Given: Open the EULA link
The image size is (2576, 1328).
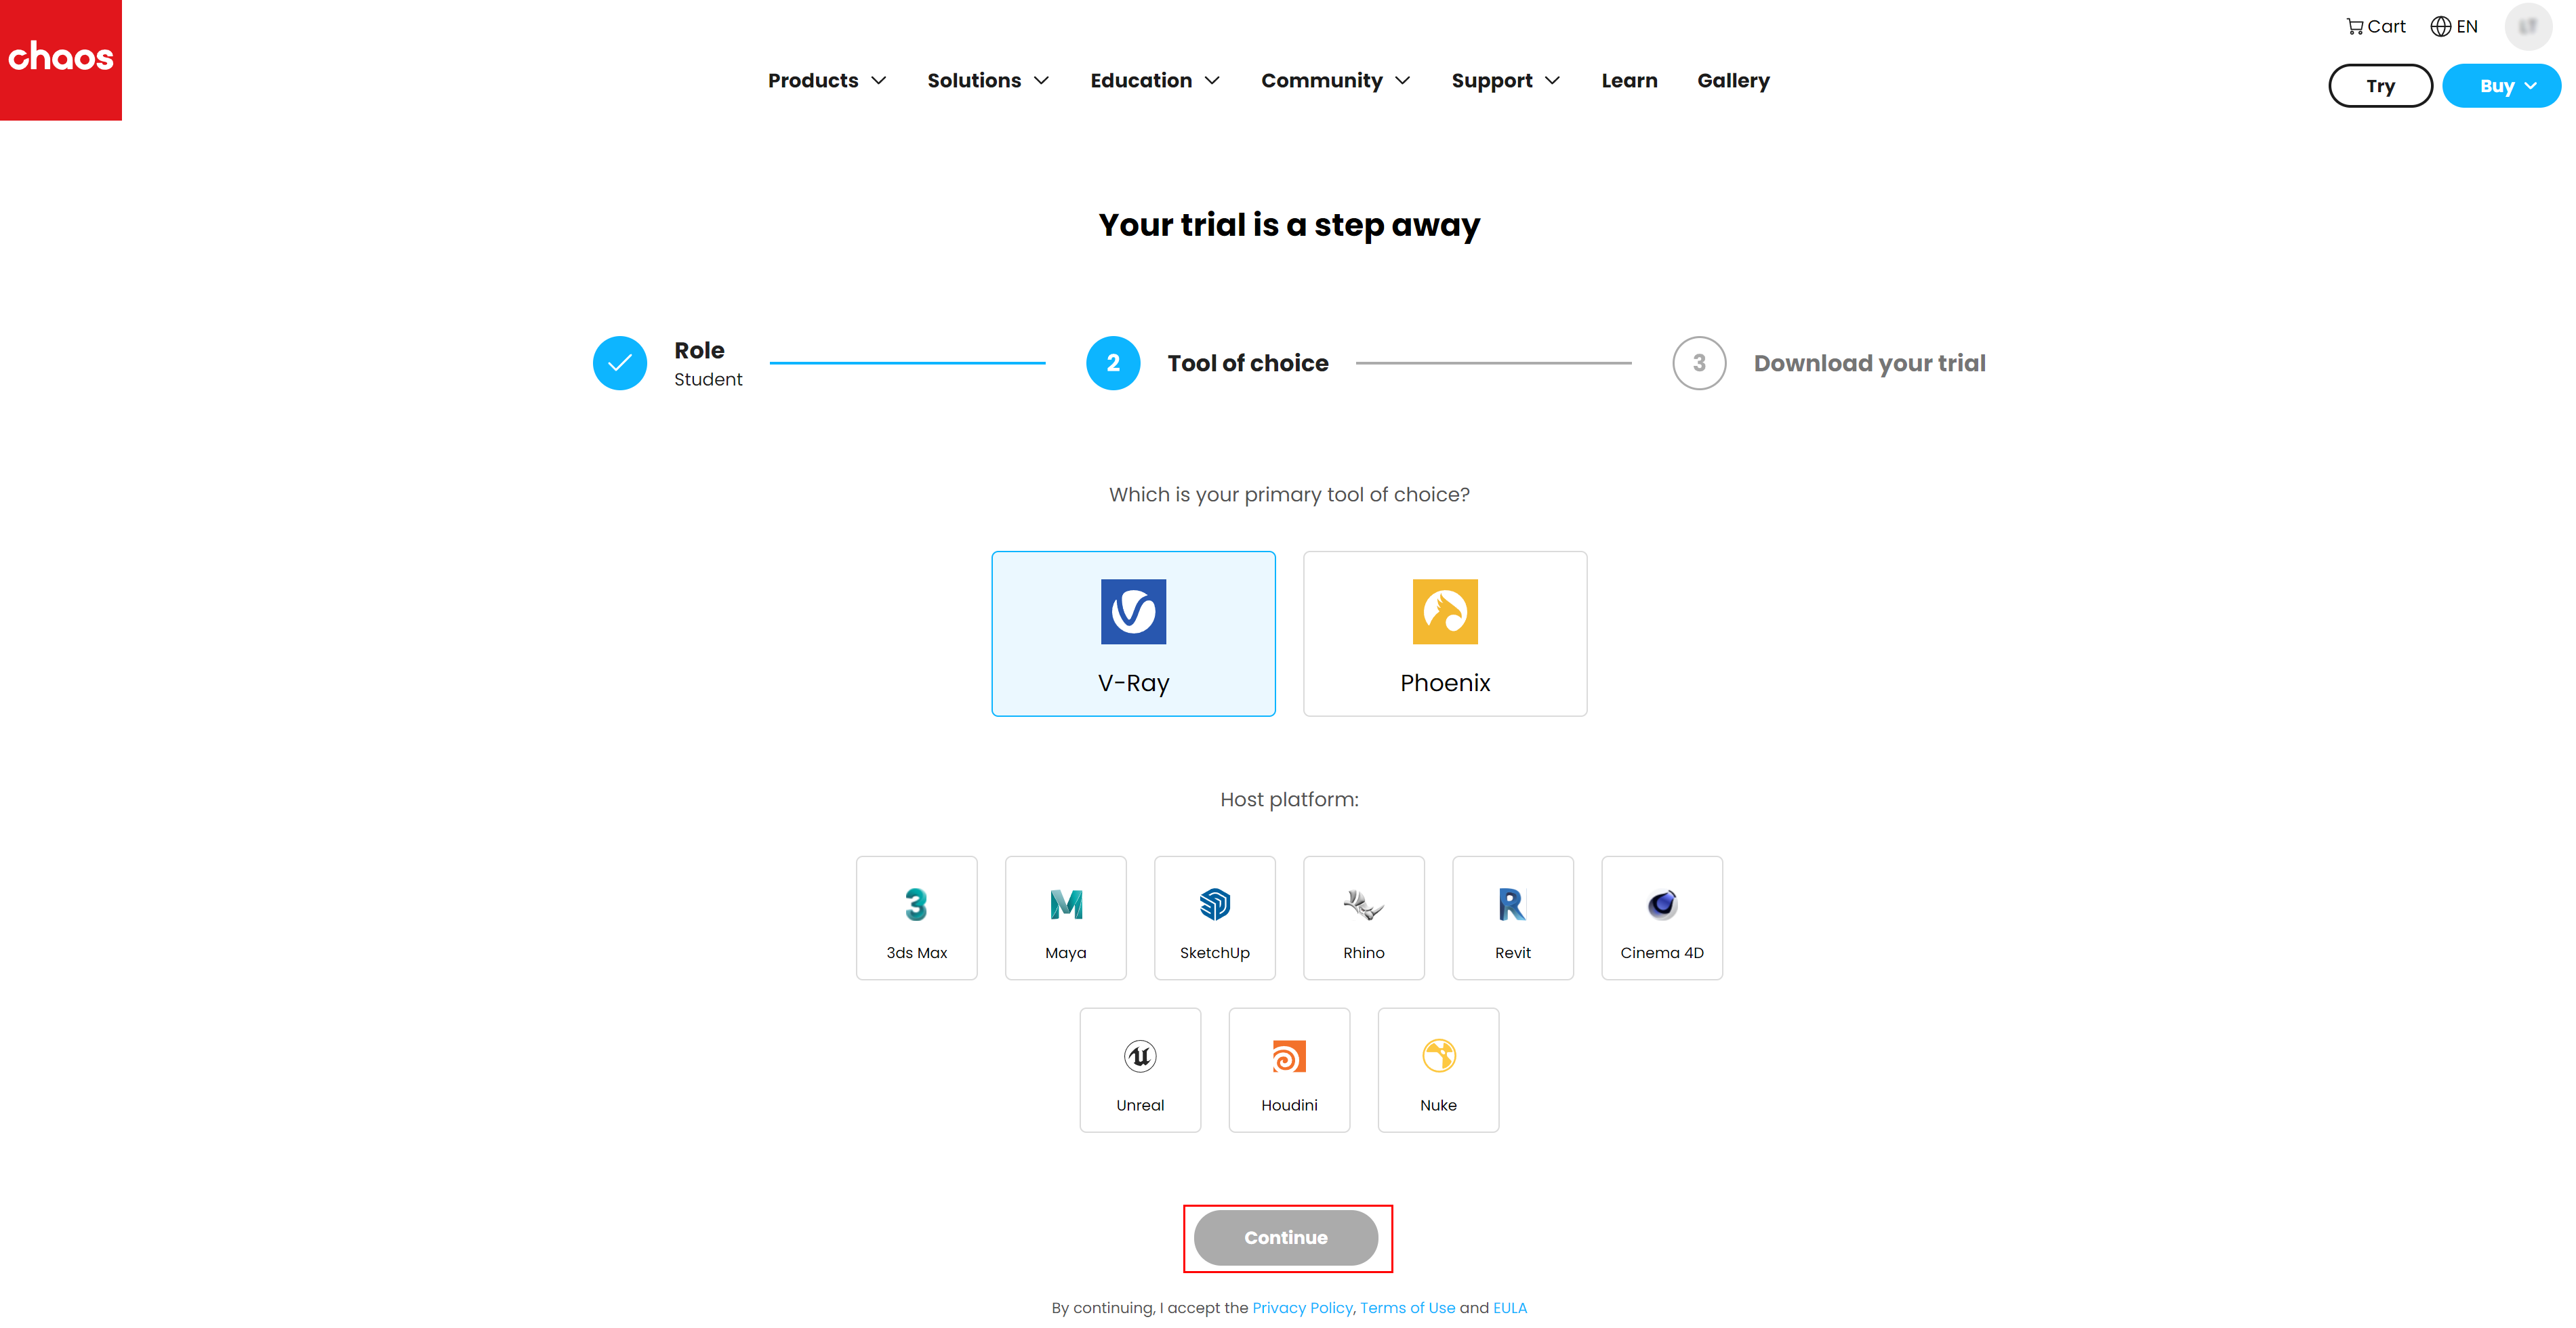Looking at the screenshot, I should 1510,1308.
